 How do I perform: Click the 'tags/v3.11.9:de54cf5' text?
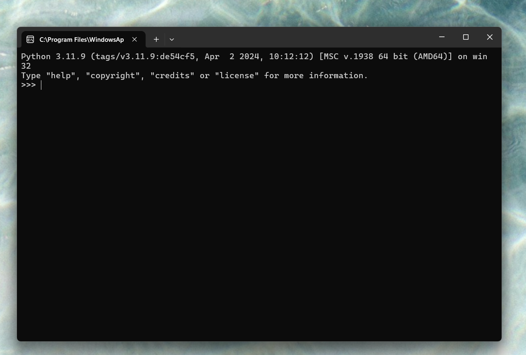pyautogui.click(x=145, y=56)
